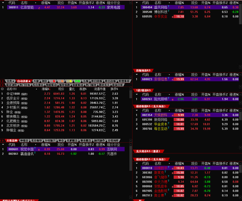242x201 pixels.
Task: Sort index list by 流通市值 column
Action: (x=100, y=89)
